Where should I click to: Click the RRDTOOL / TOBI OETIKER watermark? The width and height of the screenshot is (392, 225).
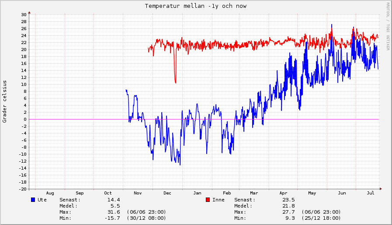(387, 26)
